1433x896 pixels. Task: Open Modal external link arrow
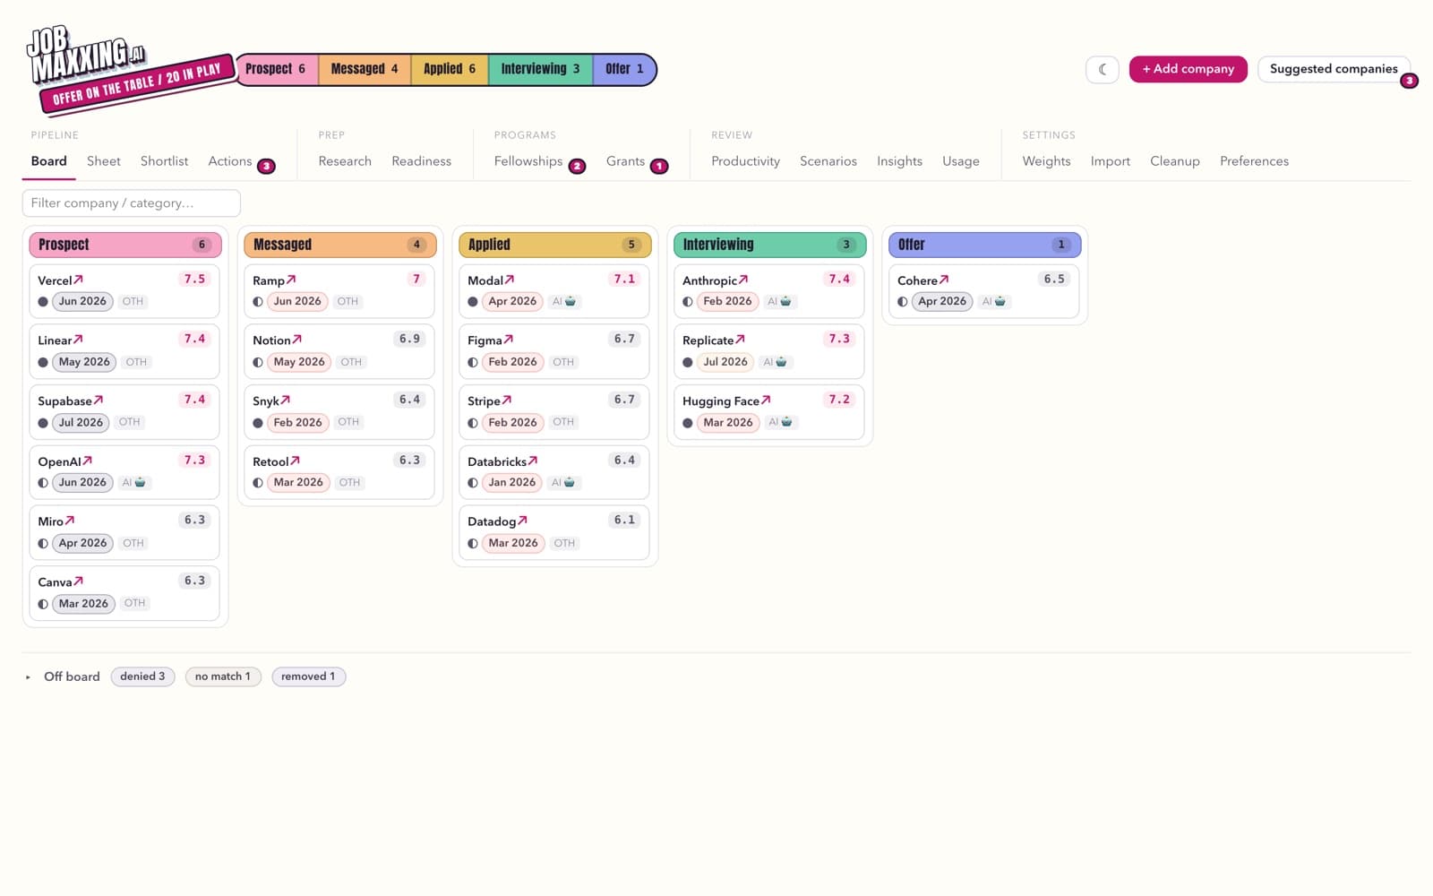[x=510, y=280]
